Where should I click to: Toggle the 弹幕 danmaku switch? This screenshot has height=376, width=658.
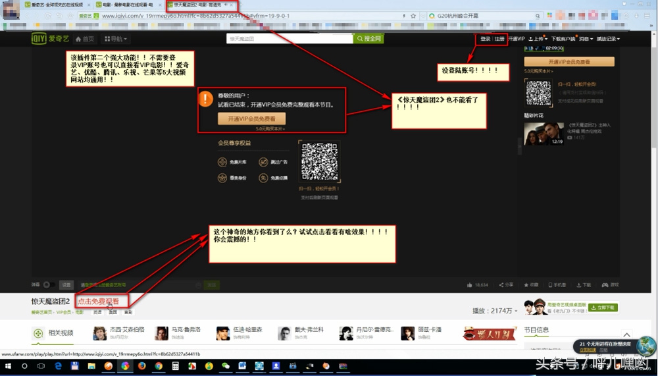click(49, 285)
